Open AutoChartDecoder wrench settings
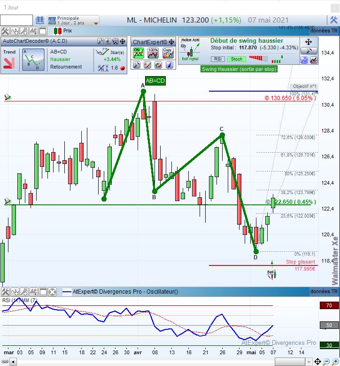This screenshot has width=340, height=366. click(100, 41)
